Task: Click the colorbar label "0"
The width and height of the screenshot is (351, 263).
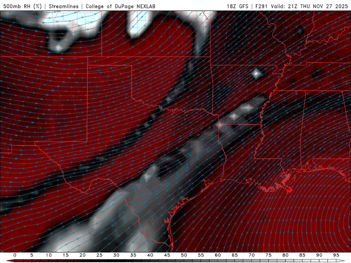Action: click(x=15, y=255)
